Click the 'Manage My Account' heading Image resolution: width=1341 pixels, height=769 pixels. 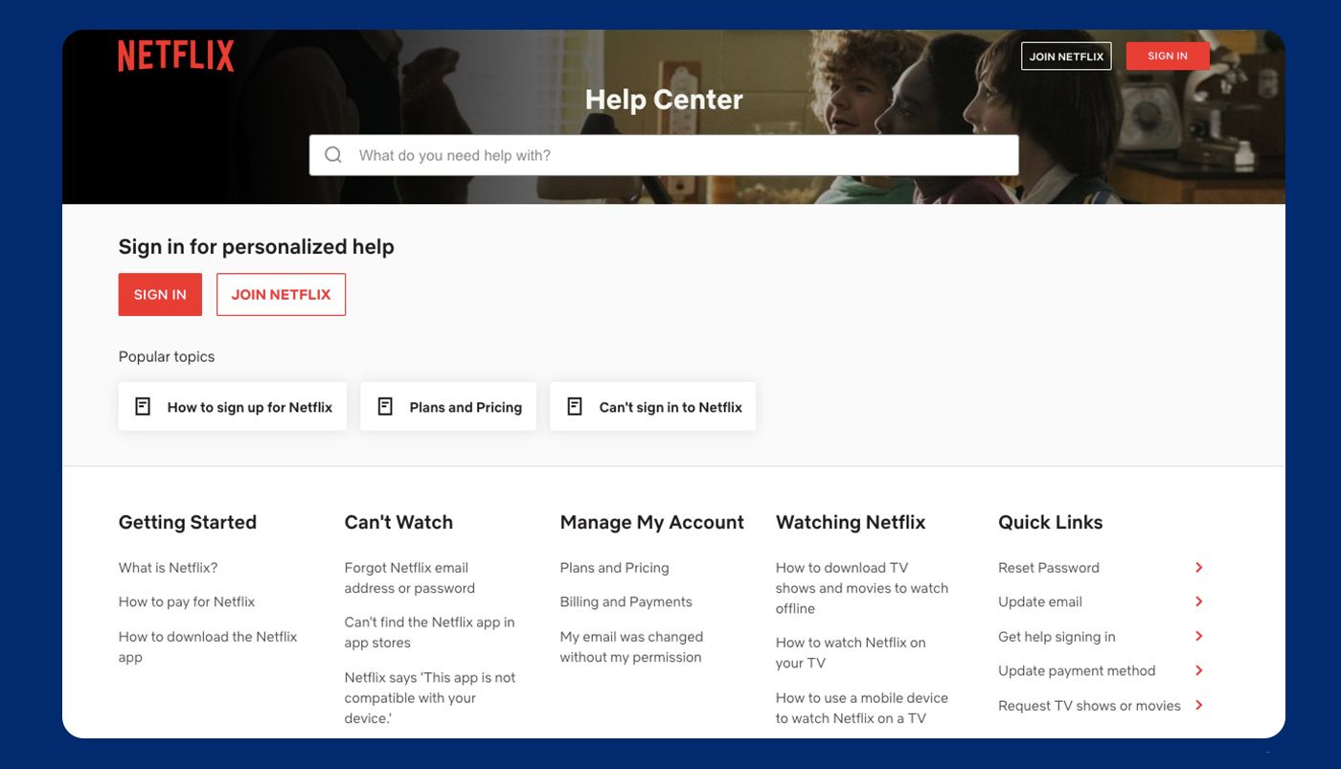(x=652, y=522)
